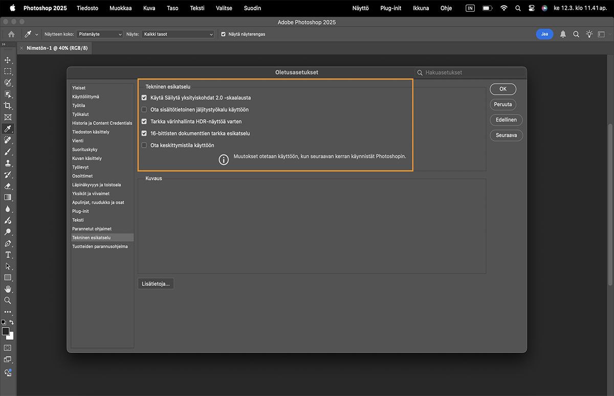Toggle Näytä näyterengas checkbox
This screenshot has width=614, height=396.
click(223, 34)
